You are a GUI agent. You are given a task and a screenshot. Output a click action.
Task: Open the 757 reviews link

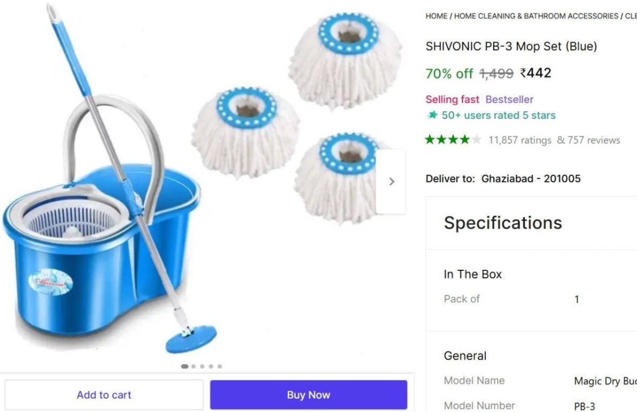click(x=593, y=140)
